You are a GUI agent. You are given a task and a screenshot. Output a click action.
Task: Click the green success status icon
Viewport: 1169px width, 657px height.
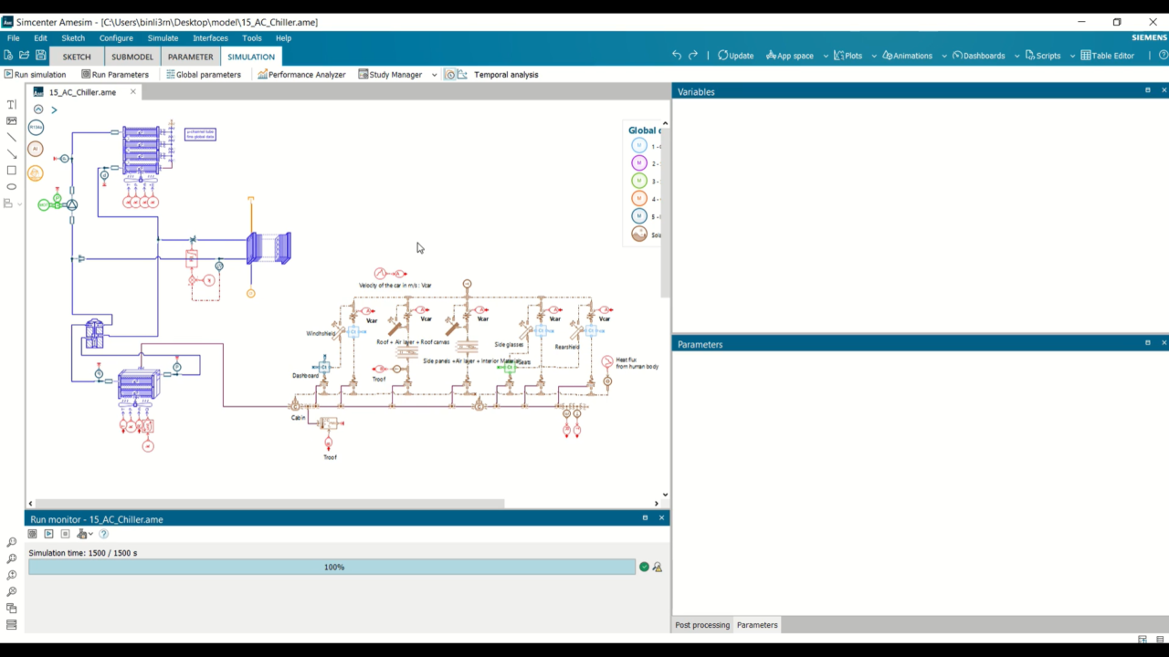(644, 567)
